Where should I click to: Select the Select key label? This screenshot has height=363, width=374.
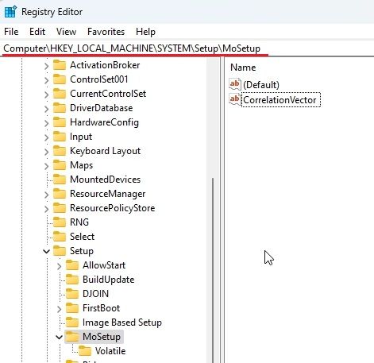(x=82, y=237)
